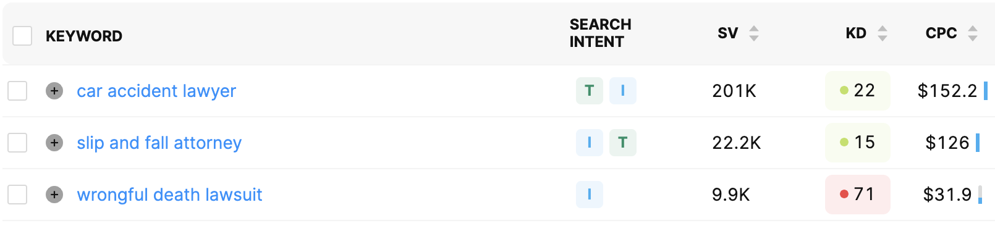Viewport: 995px width, 231px height.
Task: Check the car accident lawyer row checkbox
Action: (17, 91)
